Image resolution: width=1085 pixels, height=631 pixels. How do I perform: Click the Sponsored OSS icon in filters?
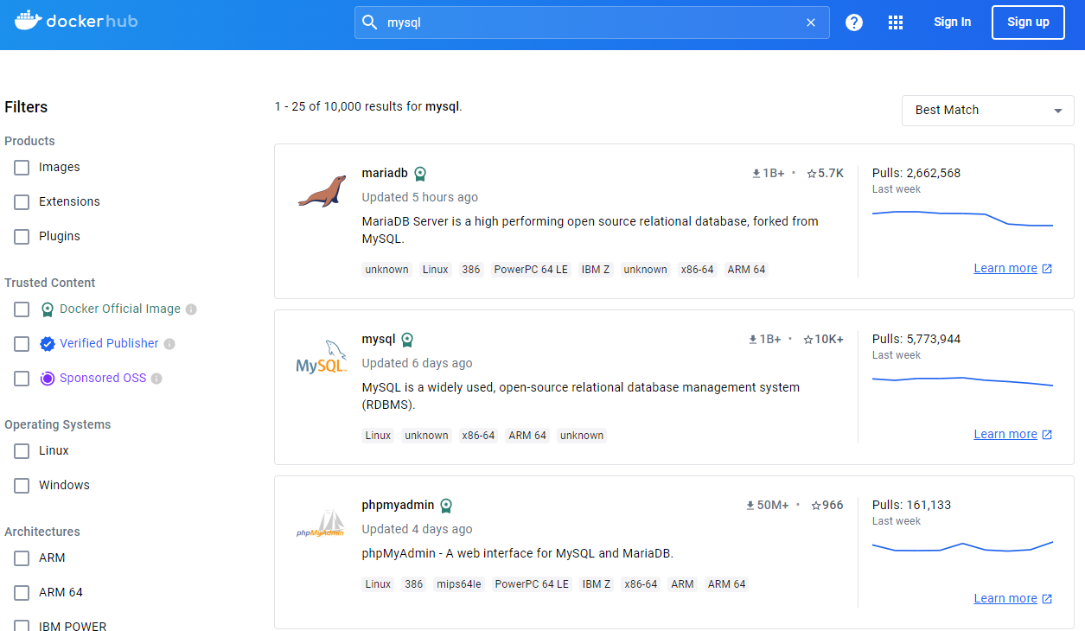[x=48, y=378]
